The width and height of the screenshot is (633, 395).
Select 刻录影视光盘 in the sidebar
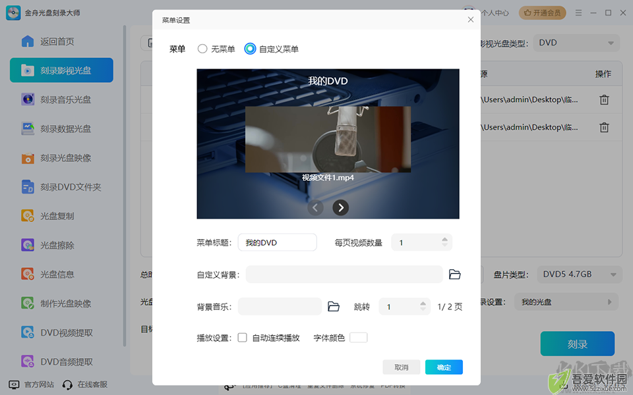point(61,70)
